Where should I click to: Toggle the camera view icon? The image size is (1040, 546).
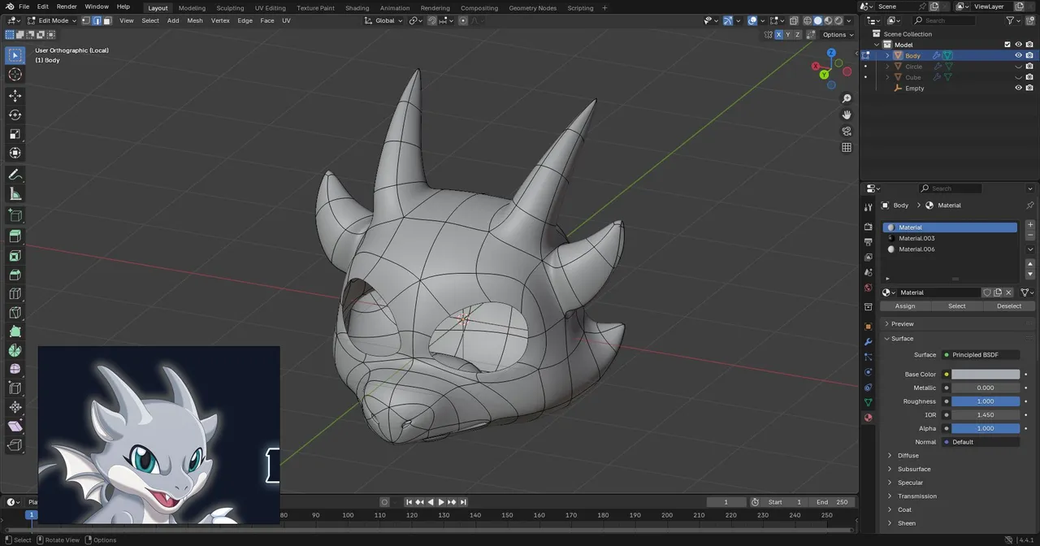pos(847,131)
